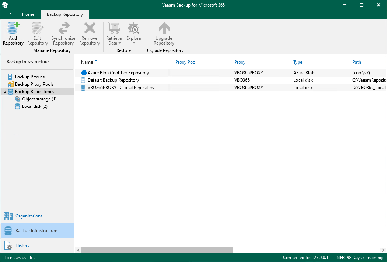Collapse the Backup Repositories tree node
This screenshot has width=387, height=262.
click(x=5, y=92)
